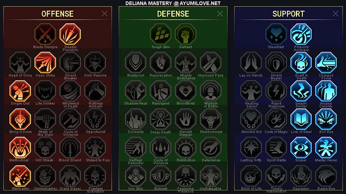Pick the Warmaster mastery icon
The height and width of the screenshot is (194, 346).
click(x=20, y=176)
